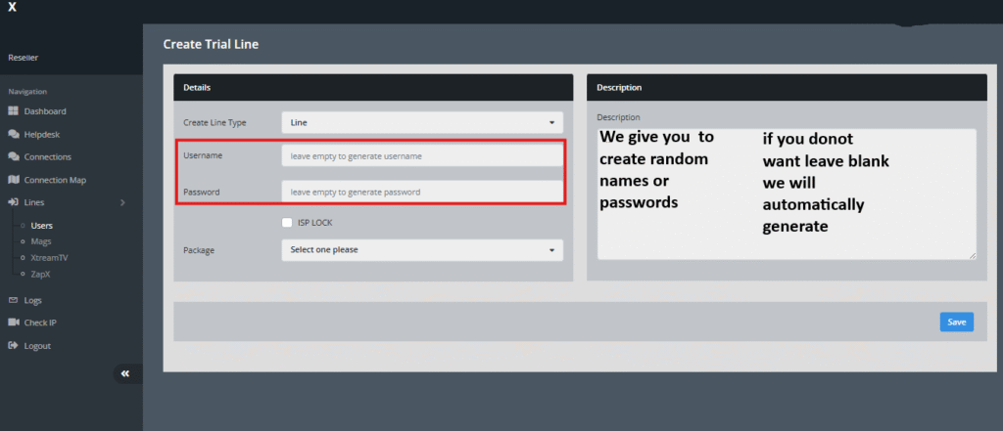The height and width of the screenshot is (431, 1003).
Task: Click the Lines menu icon
Action: (14, 202)
